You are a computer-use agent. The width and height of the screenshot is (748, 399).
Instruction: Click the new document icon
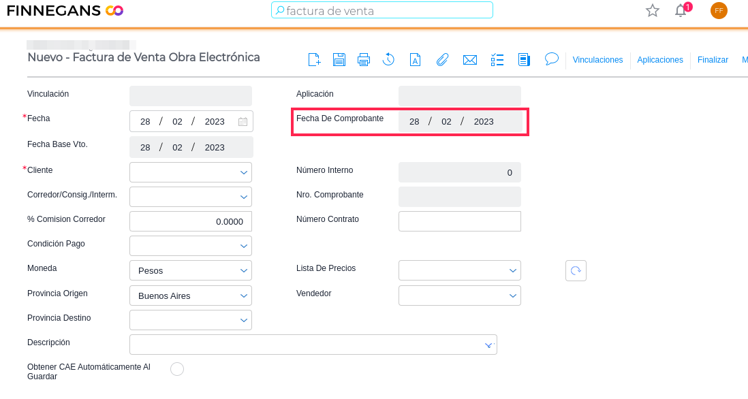click(314, 60)
